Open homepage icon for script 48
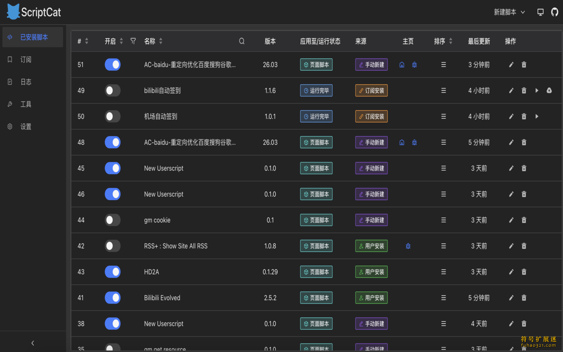This screenshot has height=352, width=563. coord(402,143)
